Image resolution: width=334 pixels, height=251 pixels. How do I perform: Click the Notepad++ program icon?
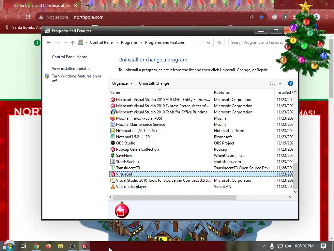click(113, 131)
